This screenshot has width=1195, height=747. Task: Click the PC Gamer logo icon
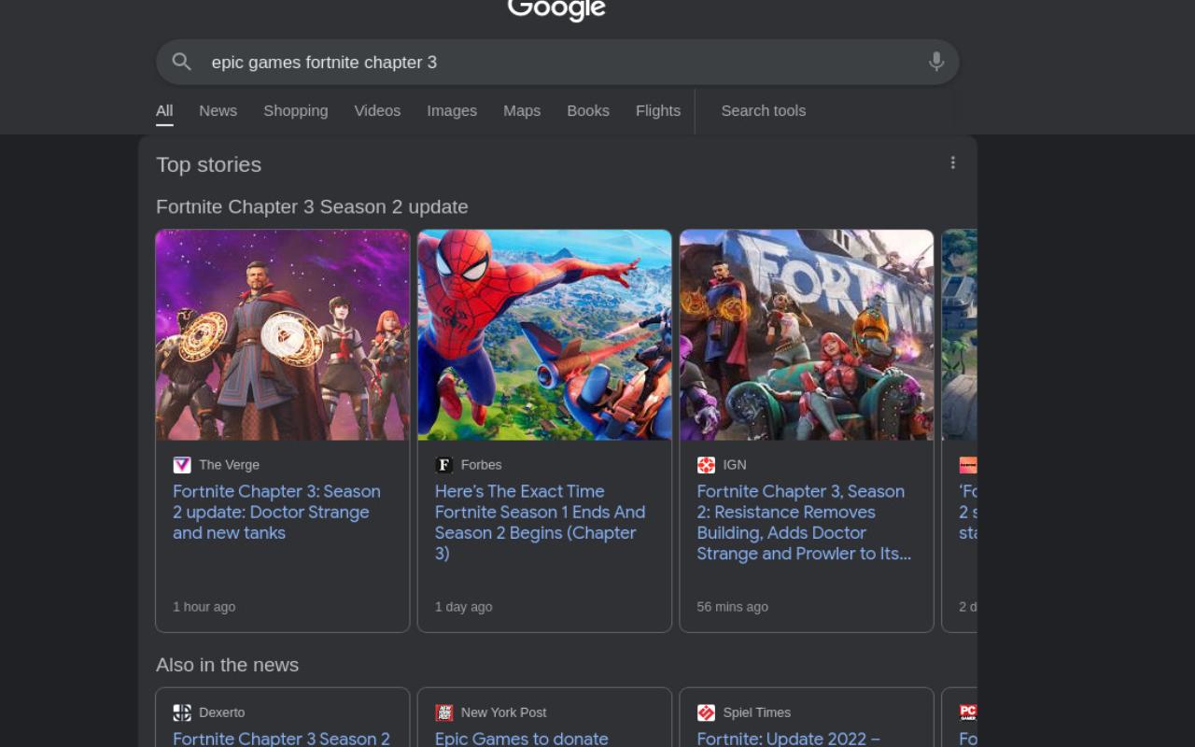[x=968, y=712]
